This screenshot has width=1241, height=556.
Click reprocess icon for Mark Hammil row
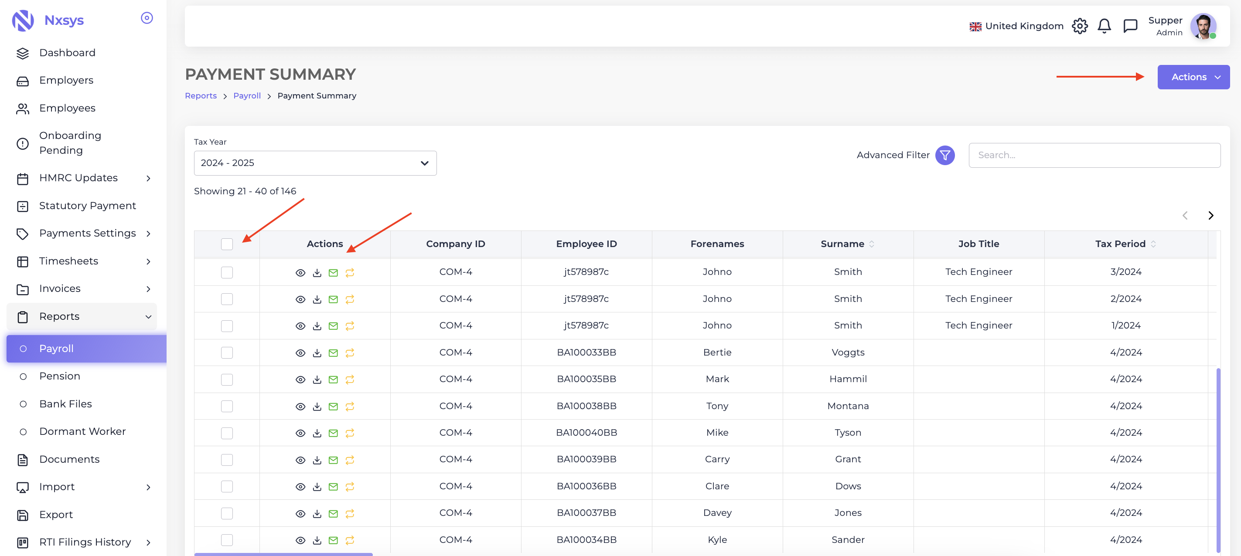point(350,380)
